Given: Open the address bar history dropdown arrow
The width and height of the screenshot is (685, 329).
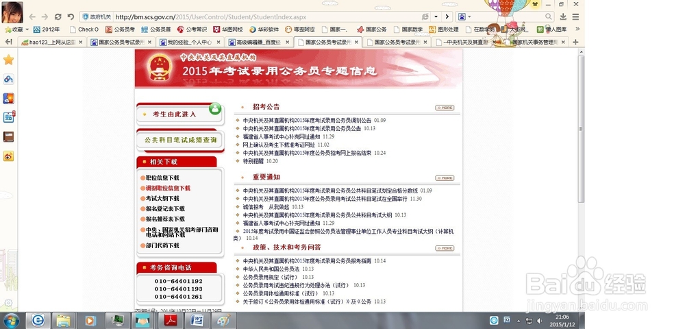Looking at the screenshot, I should pyautogui.click(x=436, y=16).
